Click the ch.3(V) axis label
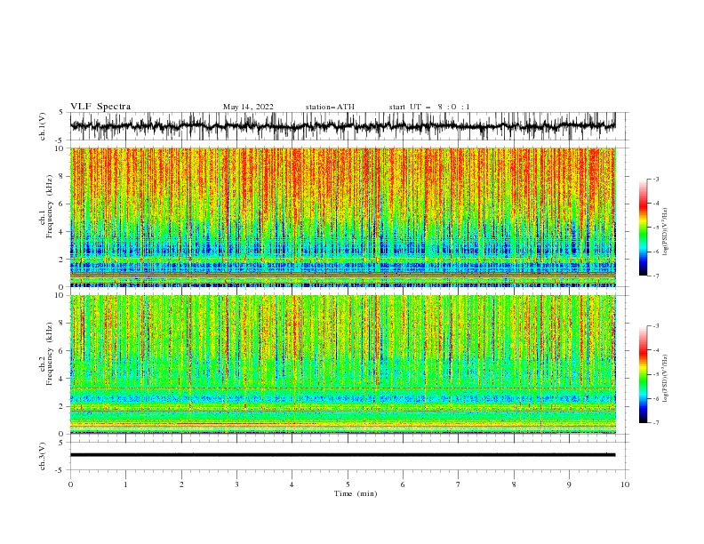This screenshot has width=704, height=544. [x=43, y=456]
